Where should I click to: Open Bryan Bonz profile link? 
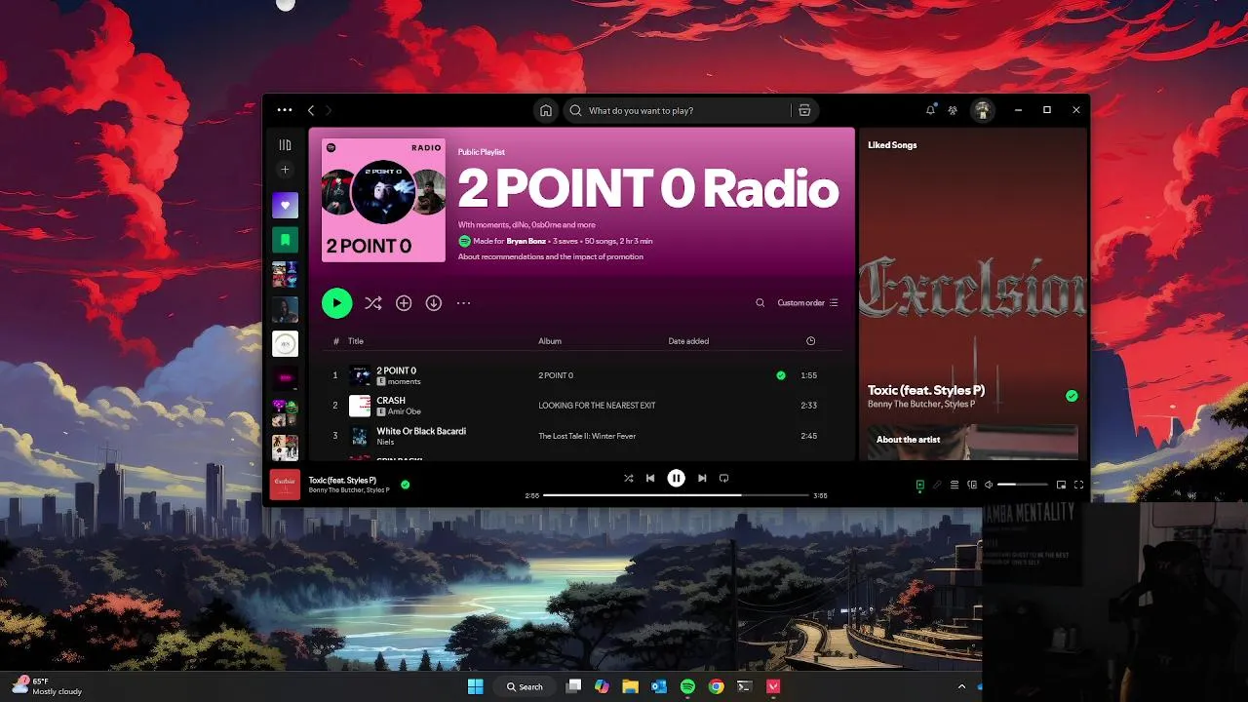click(x=526, y=241)
